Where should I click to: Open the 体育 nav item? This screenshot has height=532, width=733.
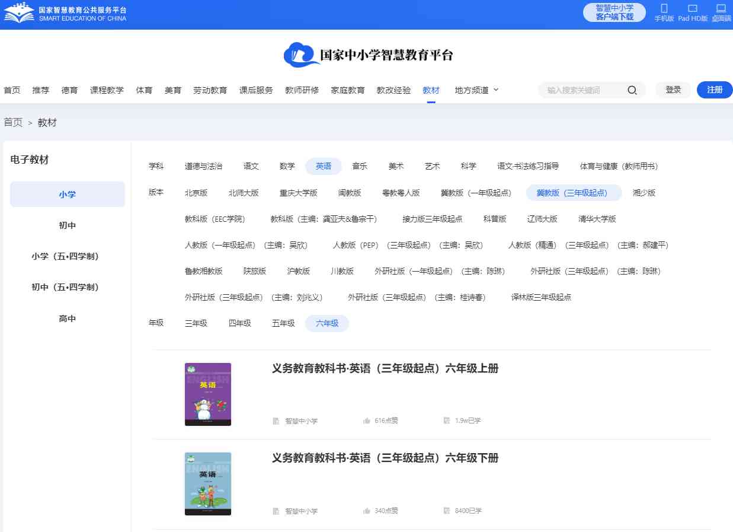(144, 90)
